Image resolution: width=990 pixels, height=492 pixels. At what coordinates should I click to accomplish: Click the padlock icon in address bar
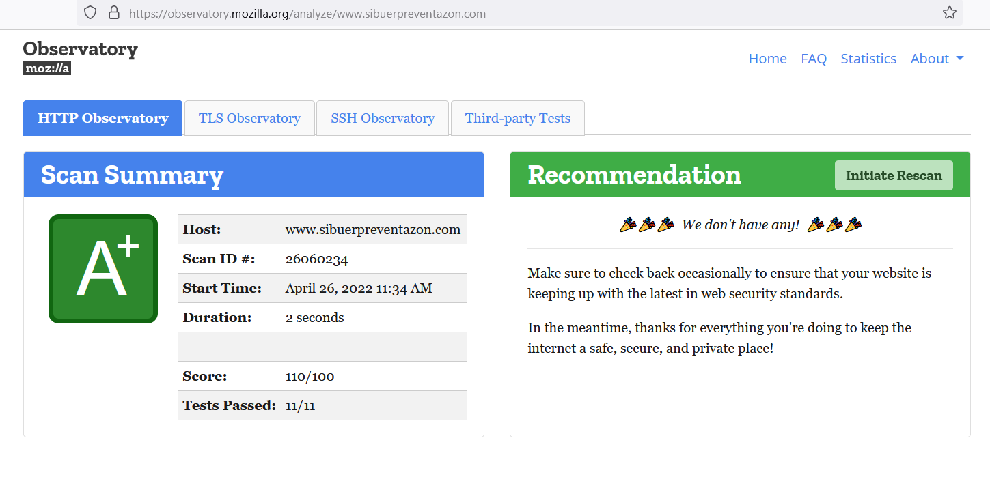tap(113, 13)
